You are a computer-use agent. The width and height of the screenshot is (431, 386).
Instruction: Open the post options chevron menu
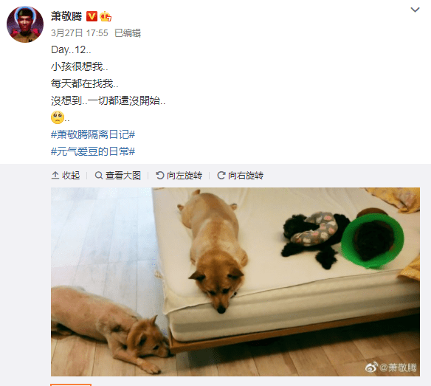(x=415, y=10)
